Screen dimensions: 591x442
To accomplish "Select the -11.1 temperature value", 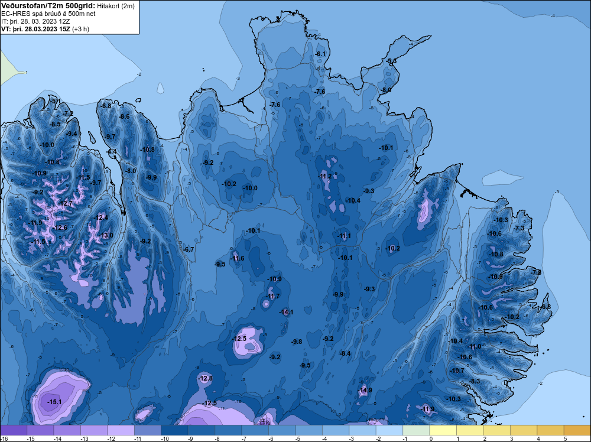I will click(344, 236).
